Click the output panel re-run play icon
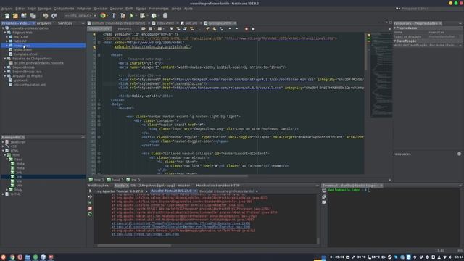 click(90, 191)
